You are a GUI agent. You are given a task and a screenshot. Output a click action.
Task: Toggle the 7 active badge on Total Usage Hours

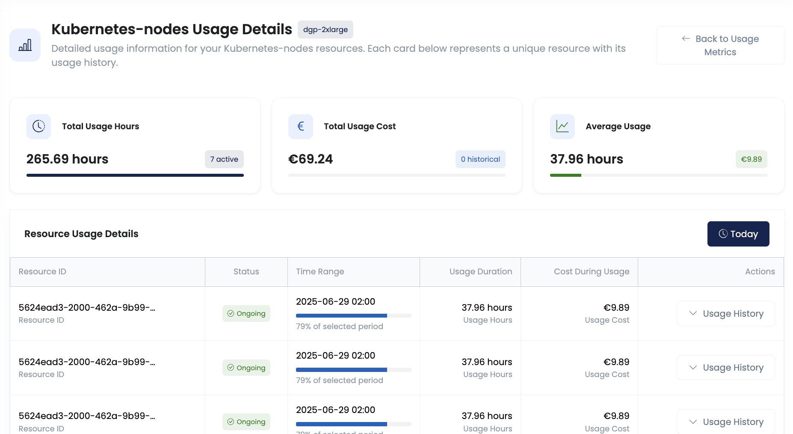click(224, 159)
